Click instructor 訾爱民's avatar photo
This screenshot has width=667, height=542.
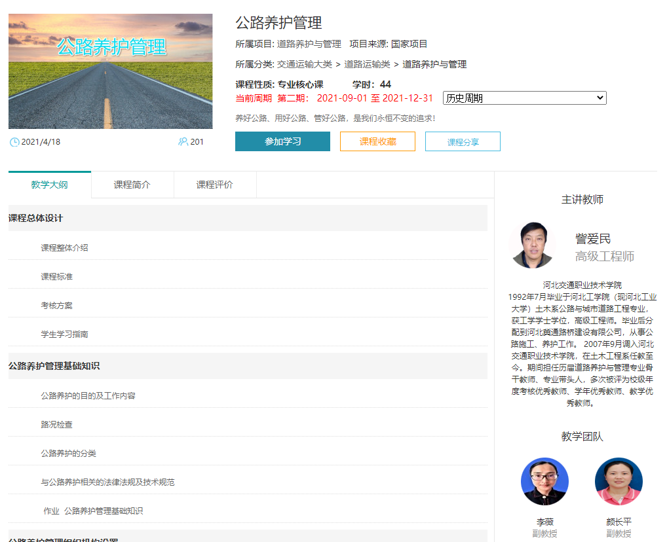(x=533, y=245)
